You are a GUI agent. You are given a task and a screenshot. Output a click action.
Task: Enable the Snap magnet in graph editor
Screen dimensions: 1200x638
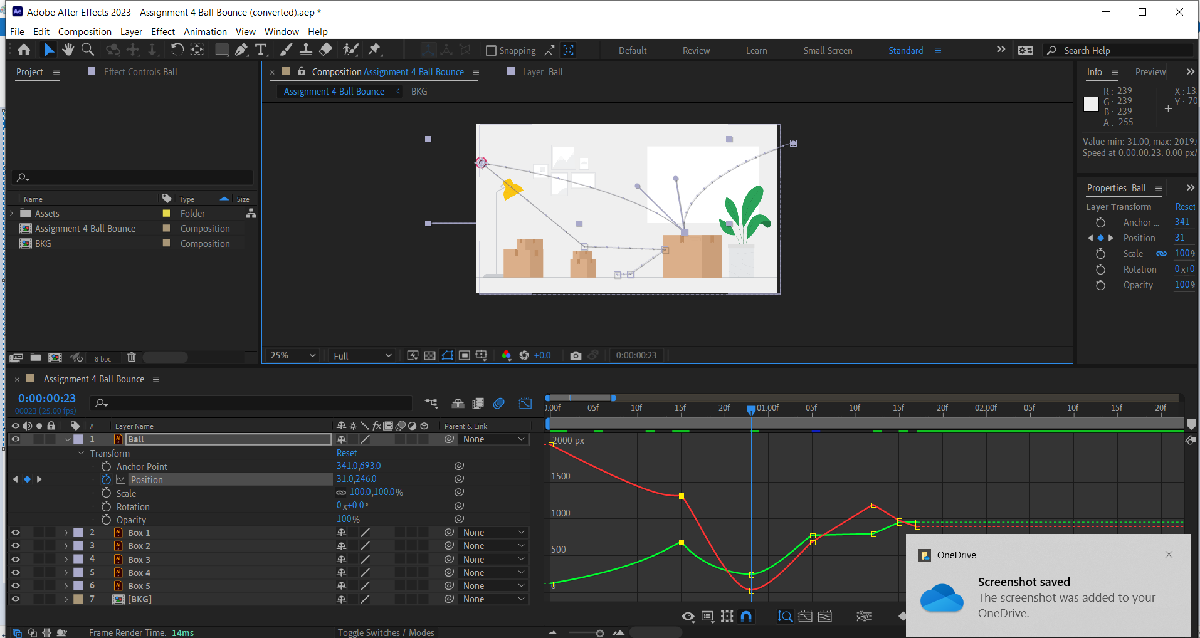coord(746,617)
